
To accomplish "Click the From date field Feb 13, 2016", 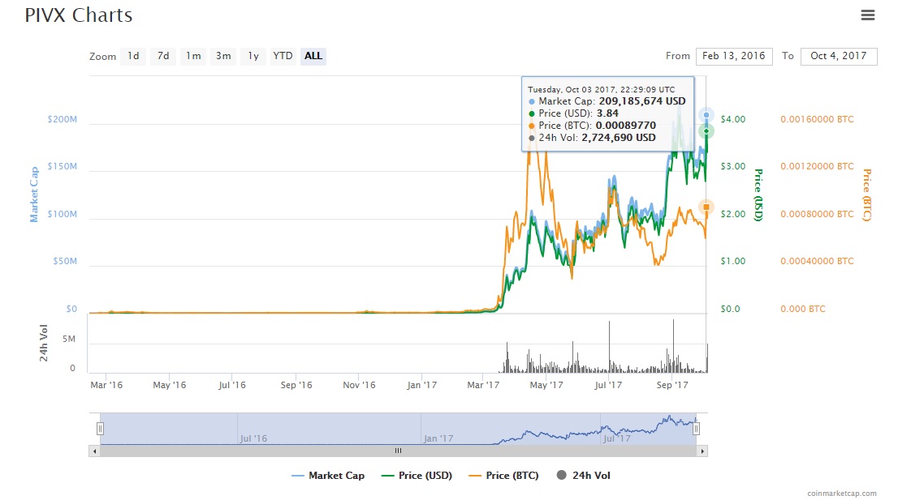I will click(x=734, y=56).
